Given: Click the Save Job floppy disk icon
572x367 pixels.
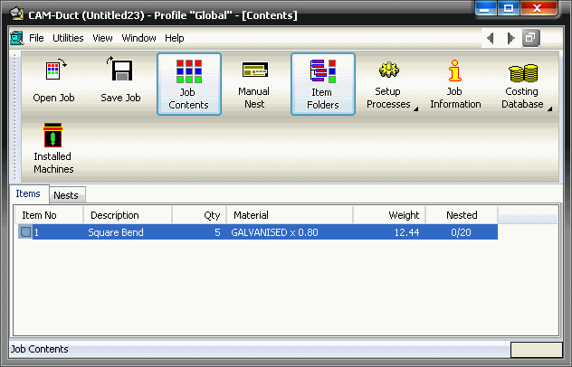Looking at the screenshot, I should tap(120, 70).
